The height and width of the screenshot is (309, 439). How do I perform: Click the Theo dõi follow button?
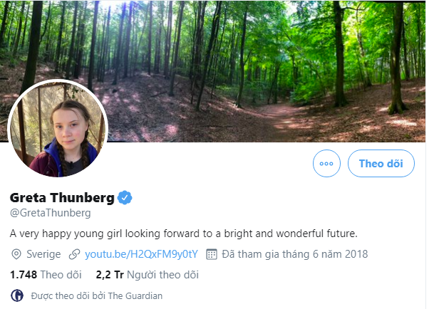coord(381,163)
